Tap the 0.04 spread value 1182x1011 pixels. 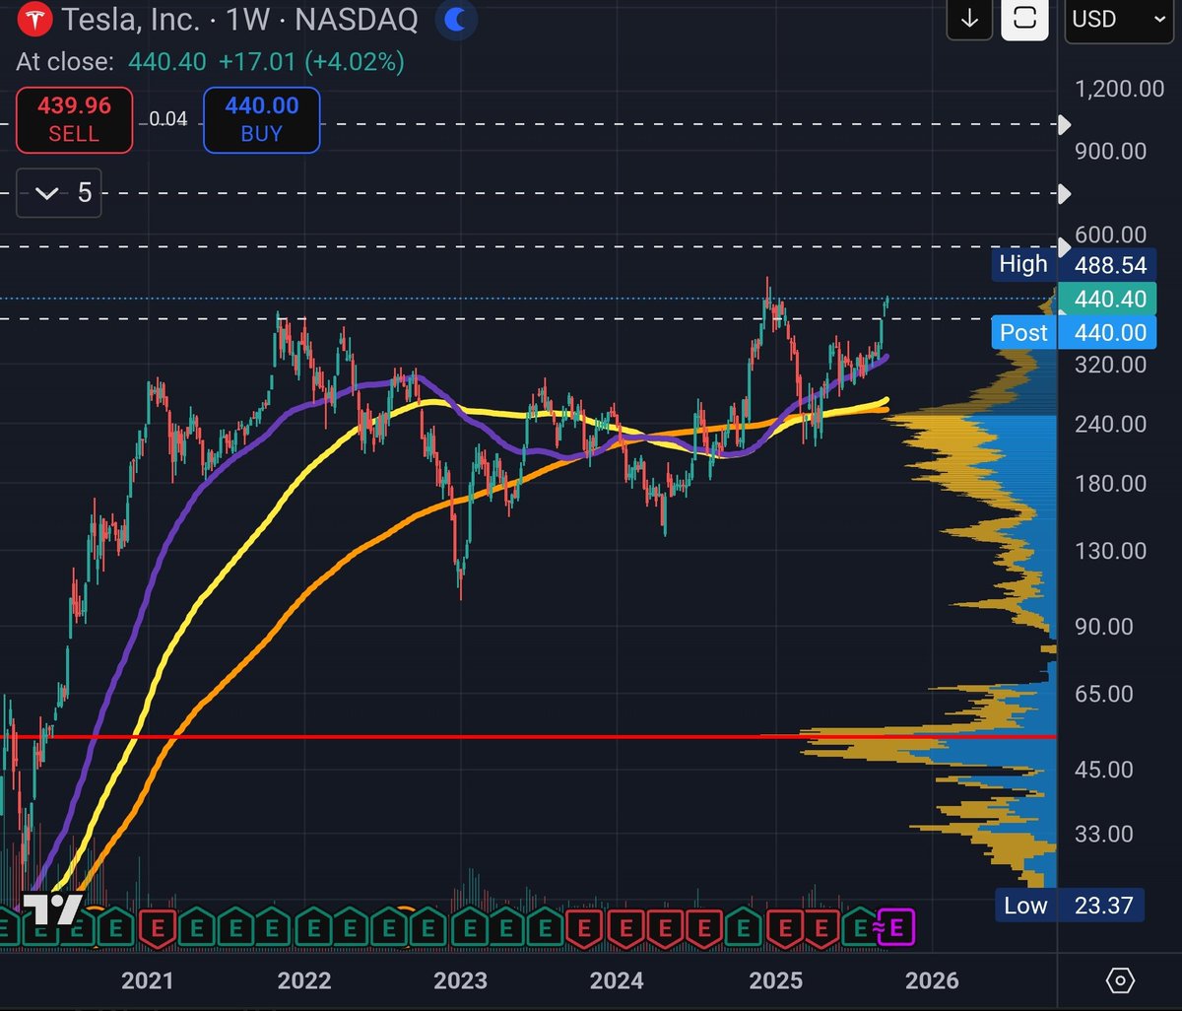[x=167, y=119]
